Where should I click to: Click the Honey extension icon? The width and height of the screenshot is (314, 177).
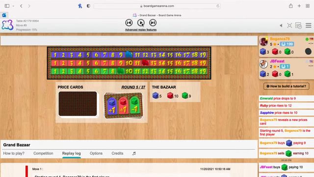(x=80, y=6)
